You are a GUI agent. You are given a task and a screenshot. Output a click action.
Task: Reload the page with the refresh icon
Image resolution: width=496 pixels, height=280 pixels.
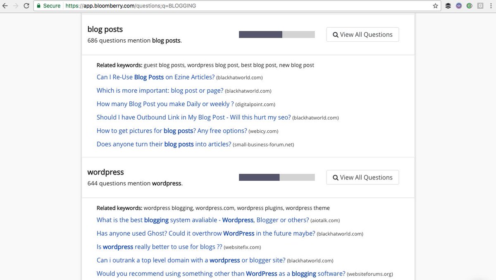26,6
